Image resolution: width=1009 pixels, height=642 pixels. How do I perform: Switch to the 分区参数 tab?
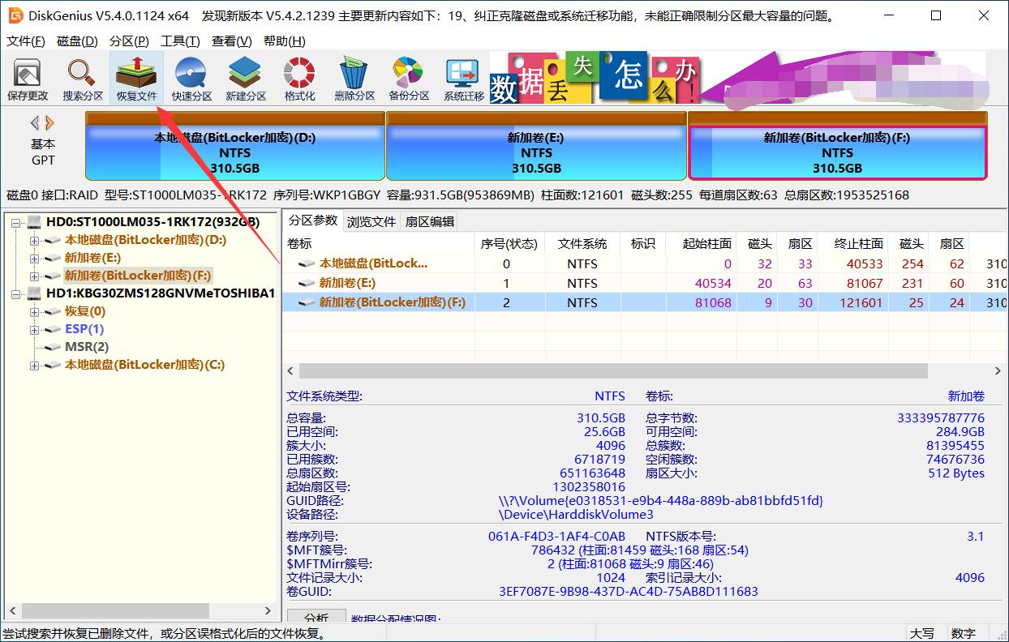(x=313, y=220)
